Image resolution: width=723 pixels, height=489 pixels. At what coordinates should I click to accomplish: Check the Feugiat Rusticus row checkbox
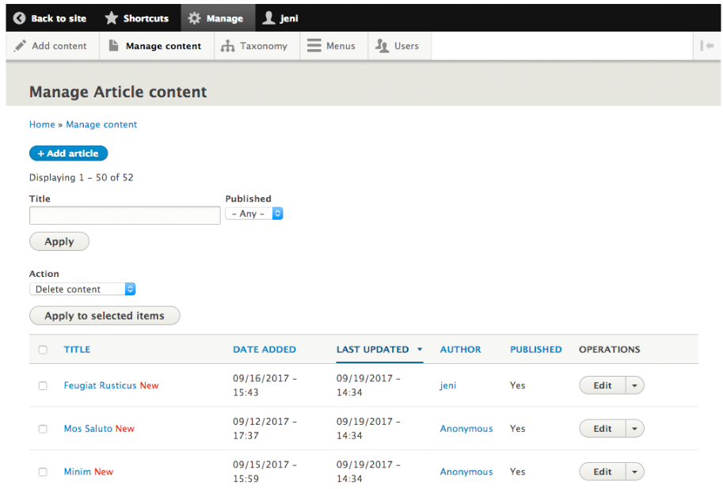point(43,386)
